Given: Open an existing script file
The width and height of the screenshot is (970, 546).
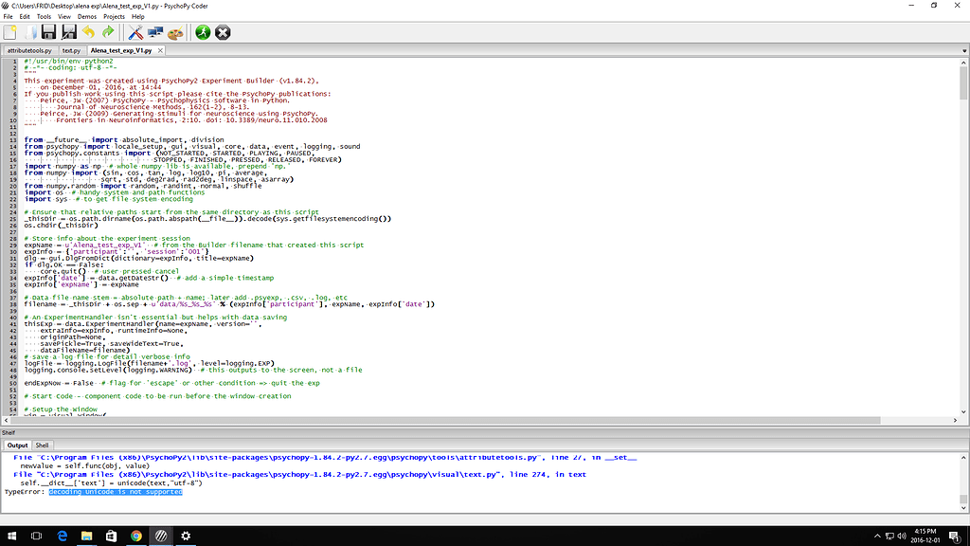Looking at the screenshot, I should point(30,31).
